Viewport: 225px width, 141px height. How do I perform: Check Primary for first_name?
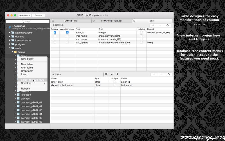pyautogui.click(x=55, y=36)
